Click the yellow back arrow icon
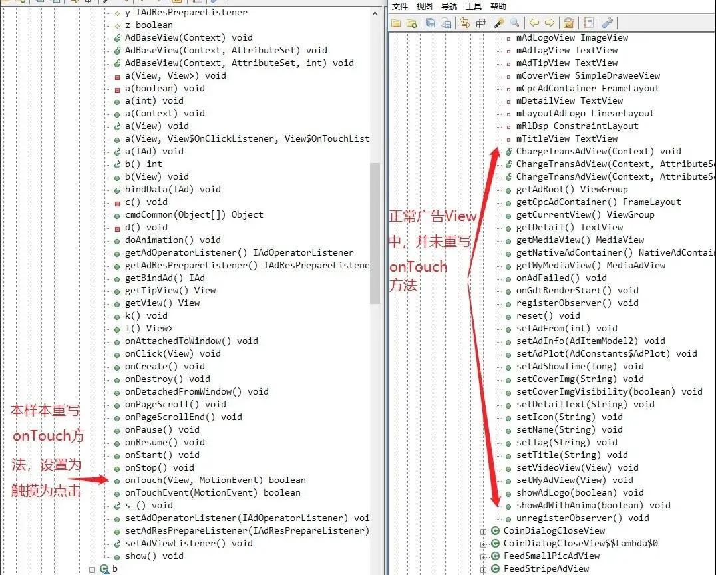 (534, 23)
